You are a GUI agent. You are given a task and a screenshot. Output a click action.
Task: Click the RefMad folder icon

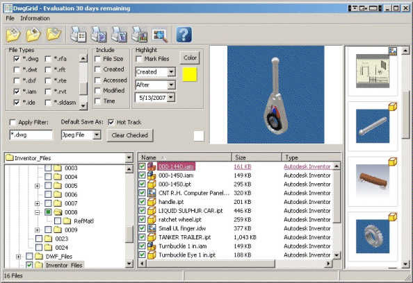point(67,221)
